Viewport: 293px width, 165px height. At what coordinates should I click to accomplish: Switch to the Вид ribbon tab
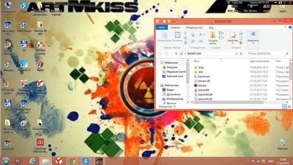(211, 27)
